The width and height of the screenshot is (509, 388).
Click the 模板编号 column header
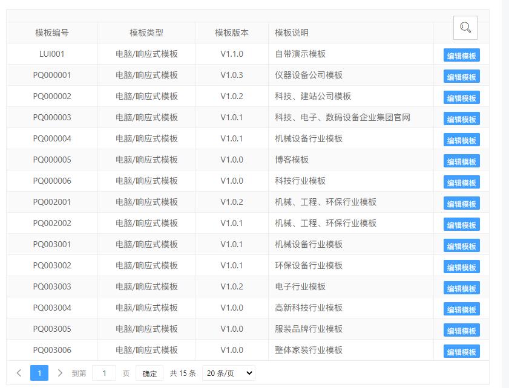coord(52,33)
